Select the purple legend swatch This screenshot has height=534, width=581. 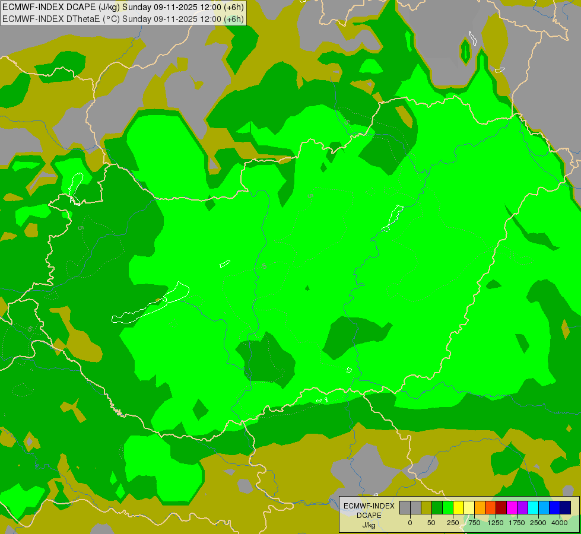522,507
